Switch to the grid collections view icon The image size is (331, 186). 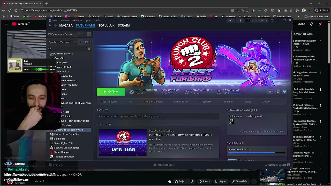coord(89,34)
